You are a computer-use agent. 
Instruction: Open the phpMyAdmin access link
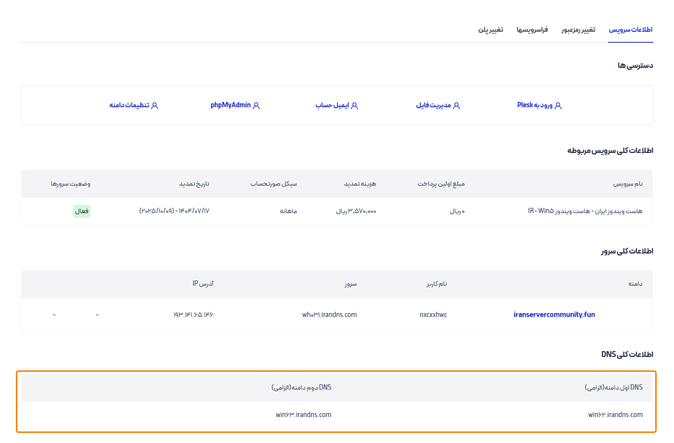pyautogui.click(x=231, y=105)
